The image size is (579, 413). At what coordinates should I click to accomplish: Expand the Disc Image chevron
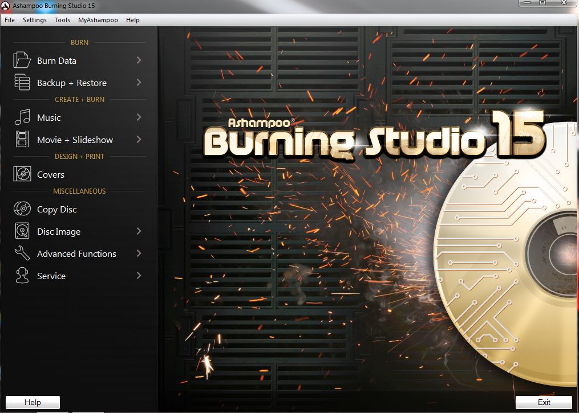139,231
